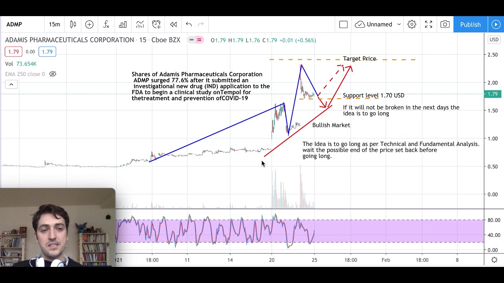This screenshot has width=504, height=283.
Task: Toggle the pink data mode pill switch
Action: [x=195, y=40]
